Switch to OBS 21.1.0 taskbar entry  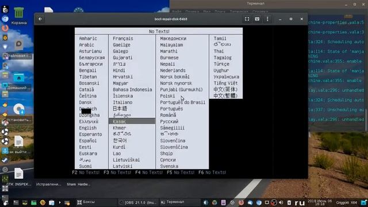click(x=139, y=202)
